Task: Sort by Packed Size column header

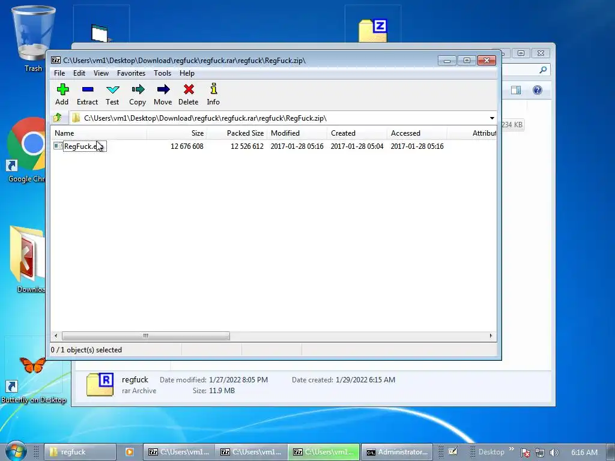Action: (237, 133)
